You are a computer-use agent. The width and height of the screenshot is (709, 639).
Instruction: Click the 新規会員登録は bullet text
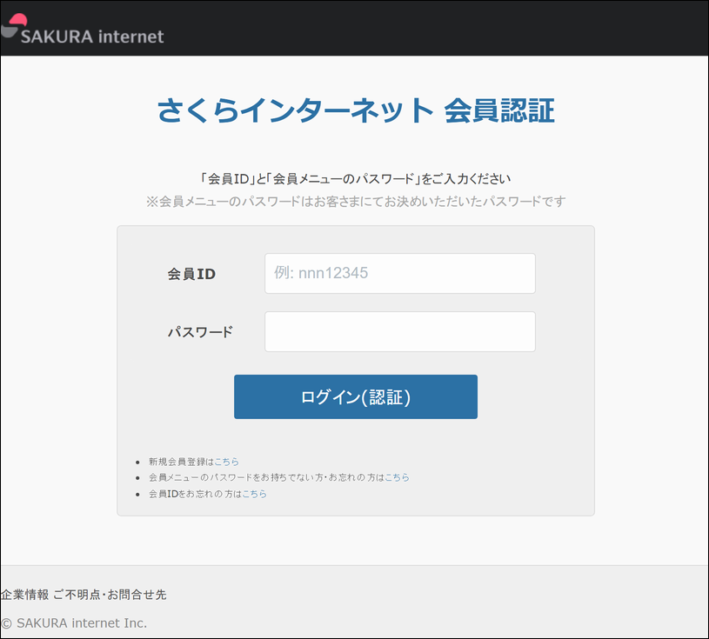pyautogui.click(x=181, y=462)
